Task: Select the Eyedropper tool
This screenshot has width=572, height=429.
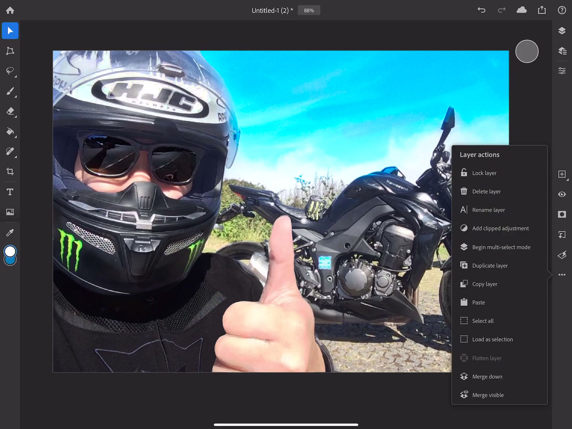Action: [x=10, y=232]
